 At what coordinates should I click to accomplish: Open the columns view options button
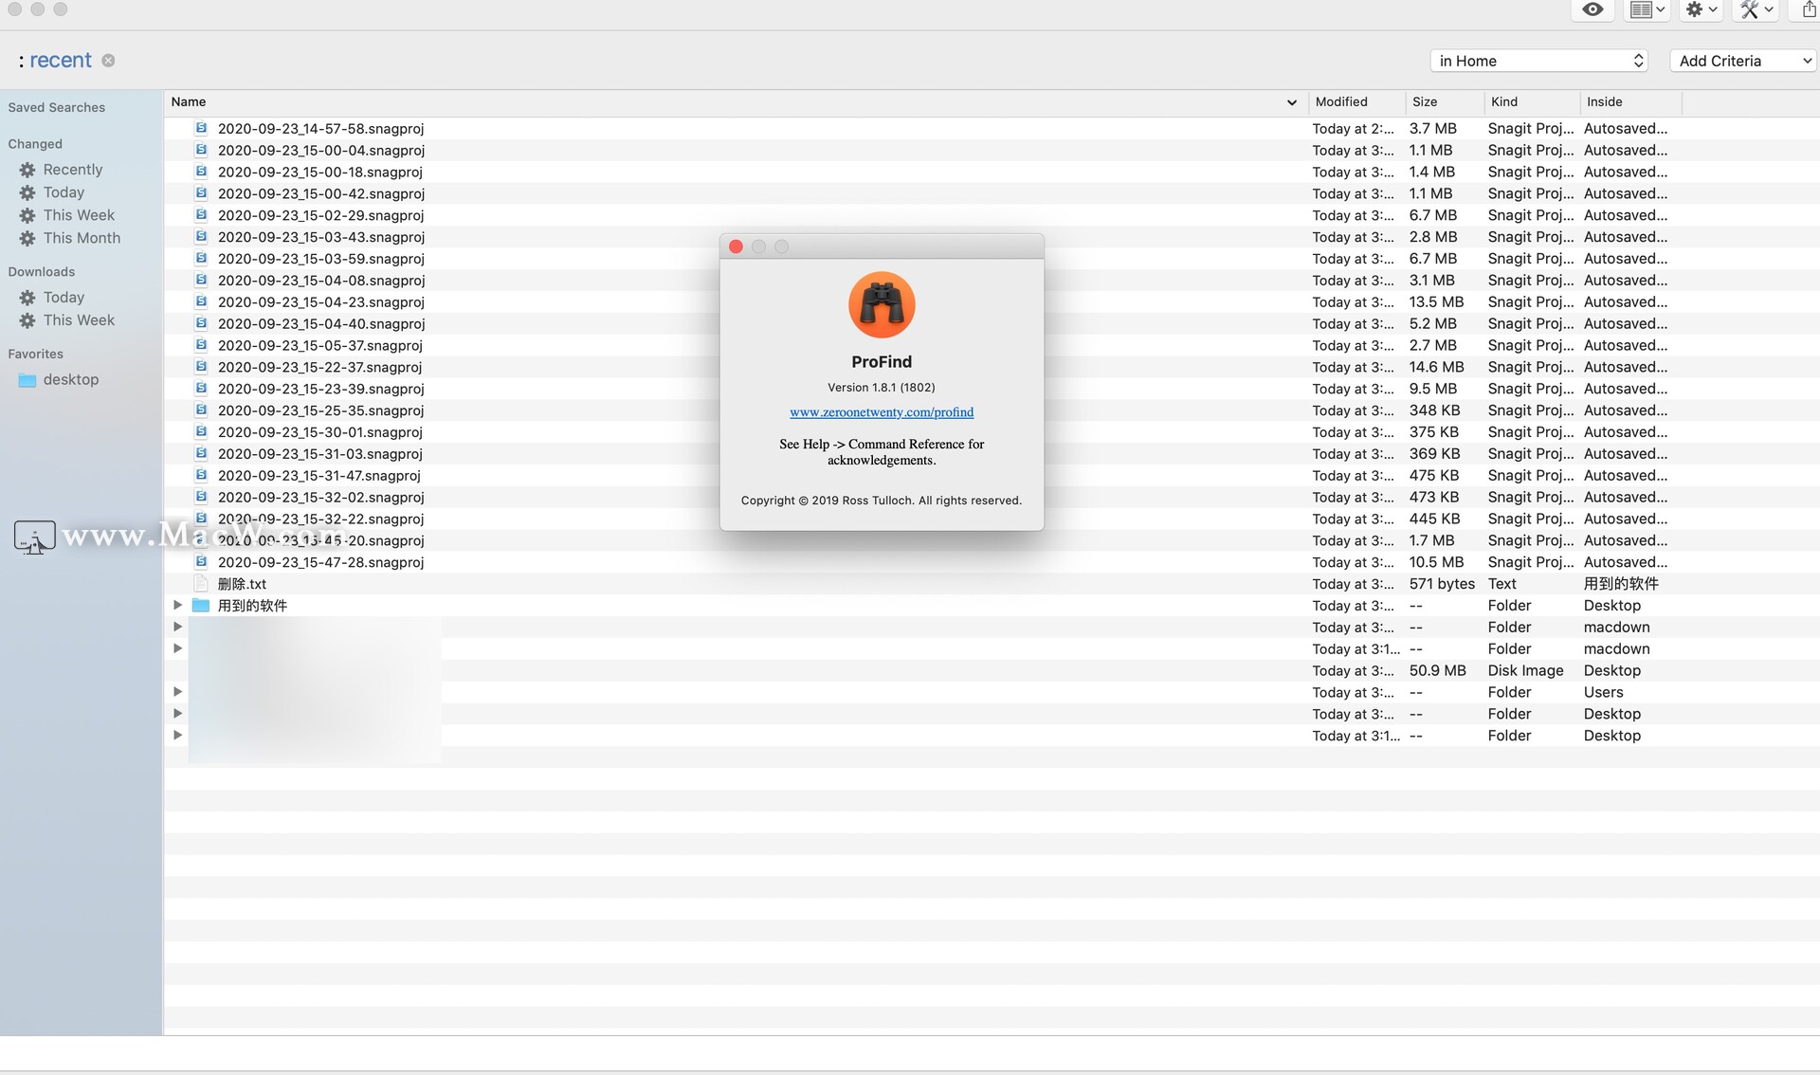[x=1647, y=9]
